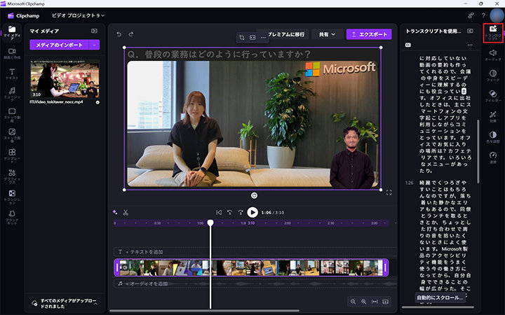Viewport: 505px width, 315px height.
Task: Open the トランジション panel
Action: tap(12, 197)
